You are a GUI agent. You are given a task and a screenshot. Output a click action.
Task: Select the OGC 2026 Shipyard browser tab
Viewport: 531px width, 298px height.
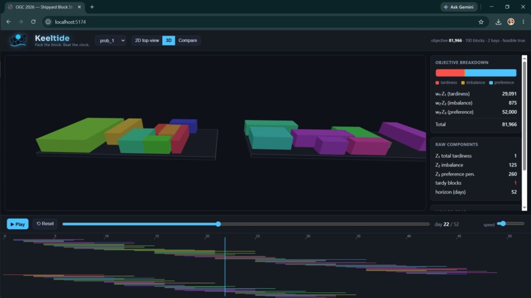pos(44,7)
